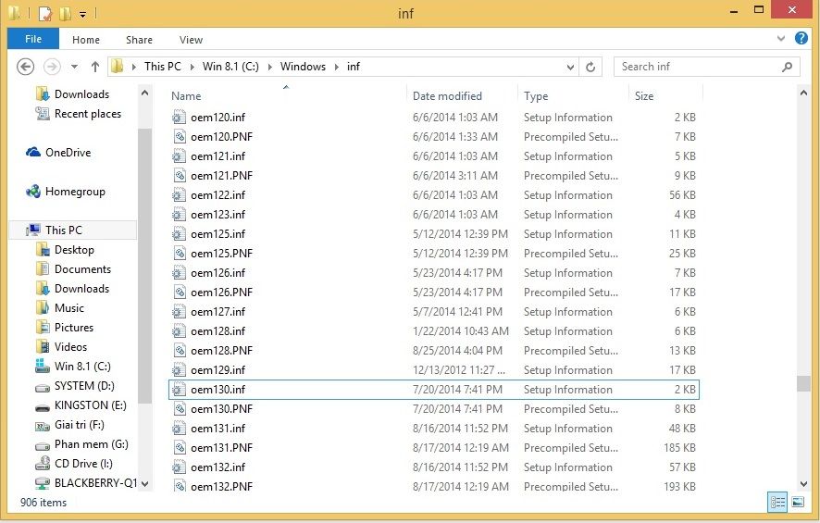Select This PC in navigation pane

pyautogui.click(x=73, y=230)
